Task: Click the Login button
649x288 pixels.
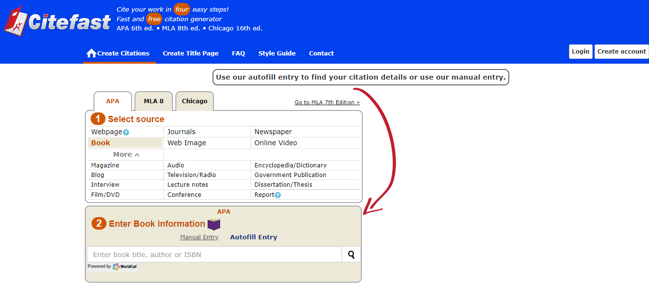Action: 581,52
